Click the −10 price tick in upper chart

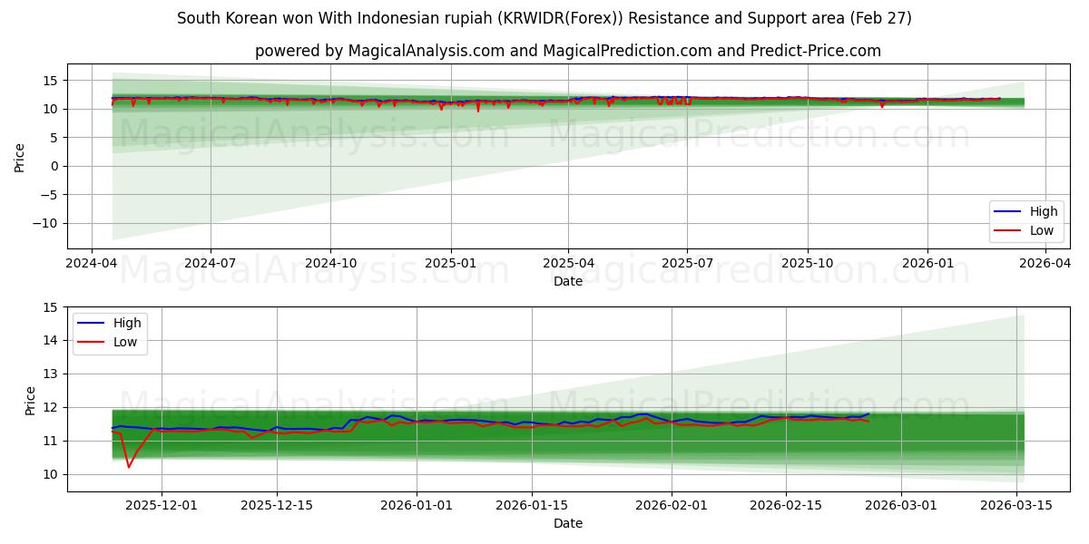click(x=47, y=223)
